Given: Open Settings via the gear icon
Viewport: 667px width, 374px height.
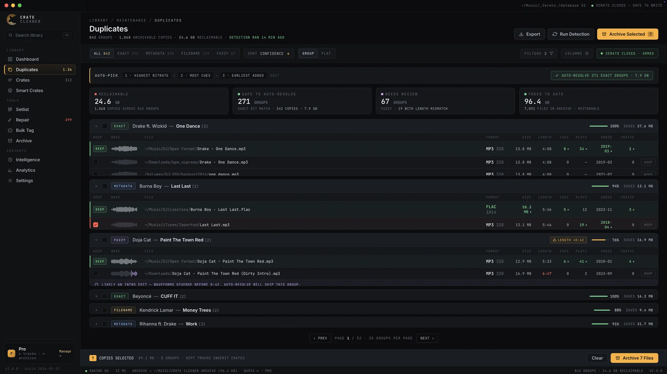Looking at the screenshot, I should [x=10, y=181].
